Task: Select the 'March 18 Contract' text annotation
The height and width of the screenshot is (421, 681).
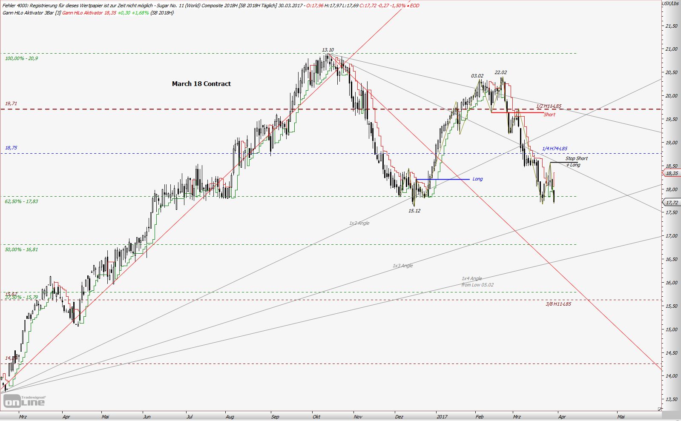Action: click(201, 84)
